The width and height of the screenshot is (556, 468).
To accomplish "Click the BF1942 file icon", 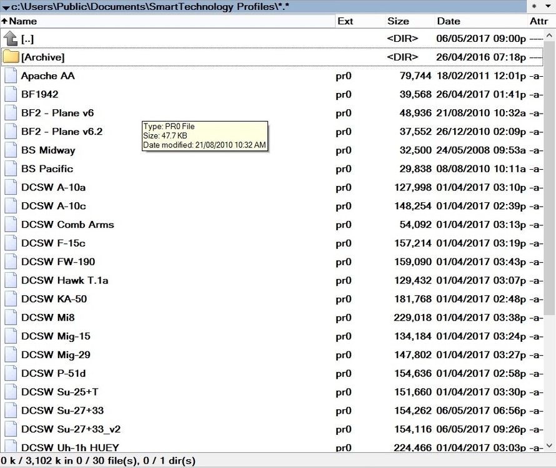I will coord(11,94).
